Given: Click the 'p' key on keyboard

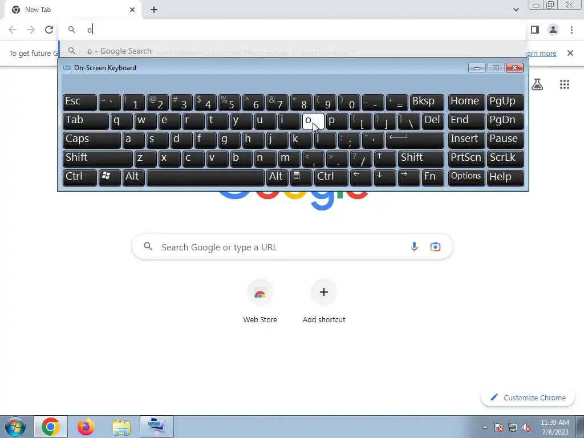Looking at the screenshot, I should 337,121.
